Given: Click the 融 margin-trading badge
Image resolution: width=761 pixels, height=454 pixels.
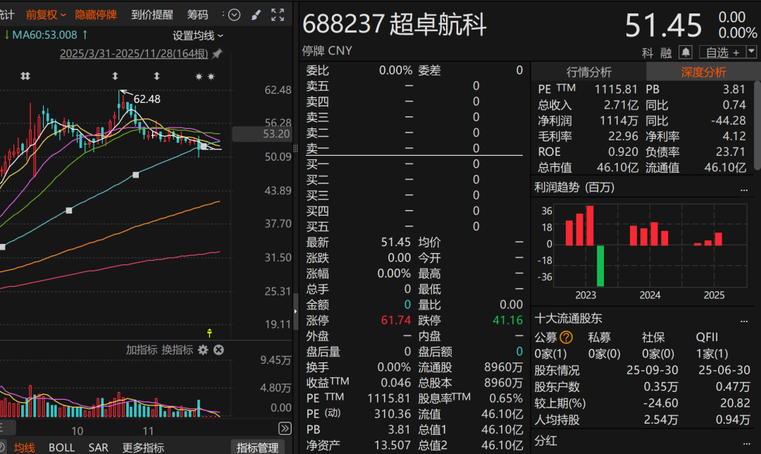Looking at the screenshot, I should (x=666, y=52).
